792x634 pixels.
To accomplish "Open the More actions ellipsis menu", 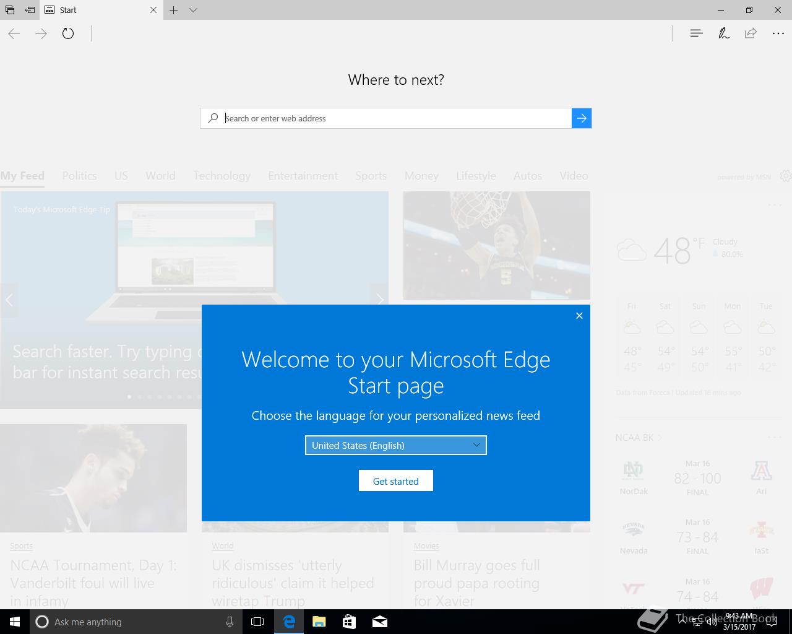I will [778, 33].
